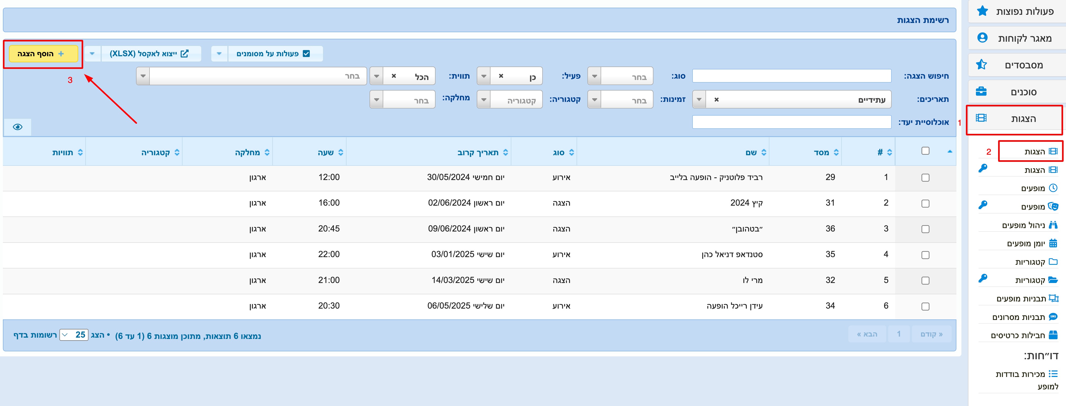Screen dimensions: 1066x406
Task: Click the SMS bubble icon of תבניות מסרונים
Action: click(x=1054, y=317)
